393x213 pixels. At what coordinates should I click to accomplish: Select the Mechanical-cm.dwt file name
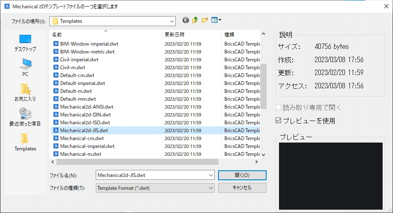82,138
